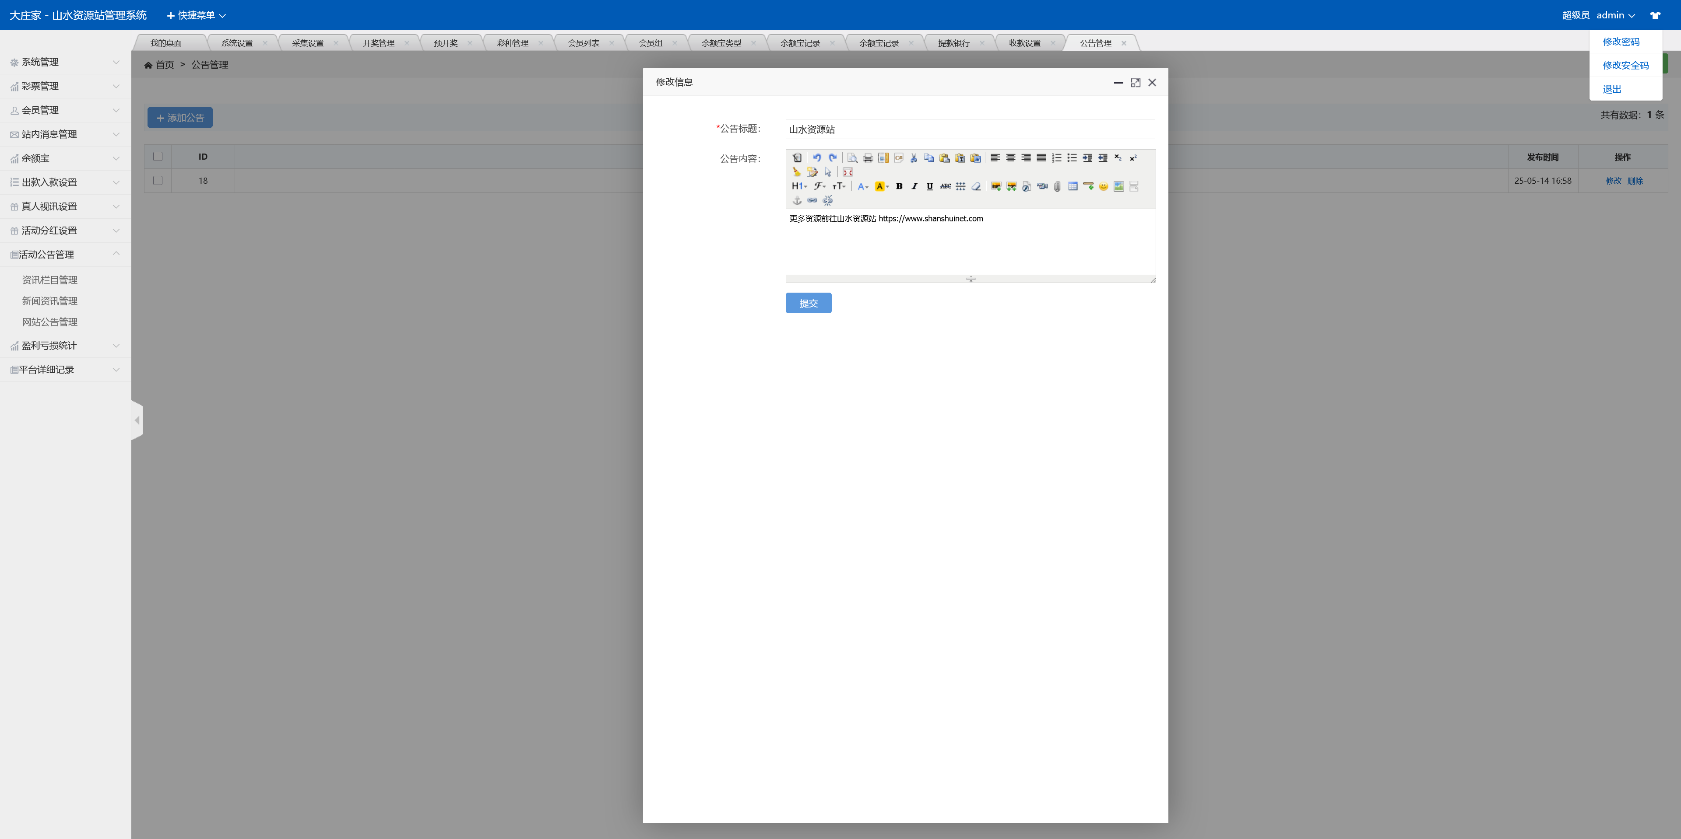Viewport: 1681px width, 839px height.
Task: Select 修改密码 from admin menu
Action: [x=1620, y=42]
